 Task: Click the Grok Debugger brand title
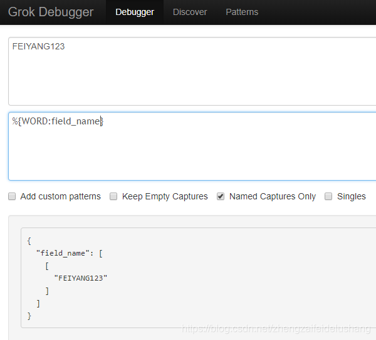pos(50,12)
